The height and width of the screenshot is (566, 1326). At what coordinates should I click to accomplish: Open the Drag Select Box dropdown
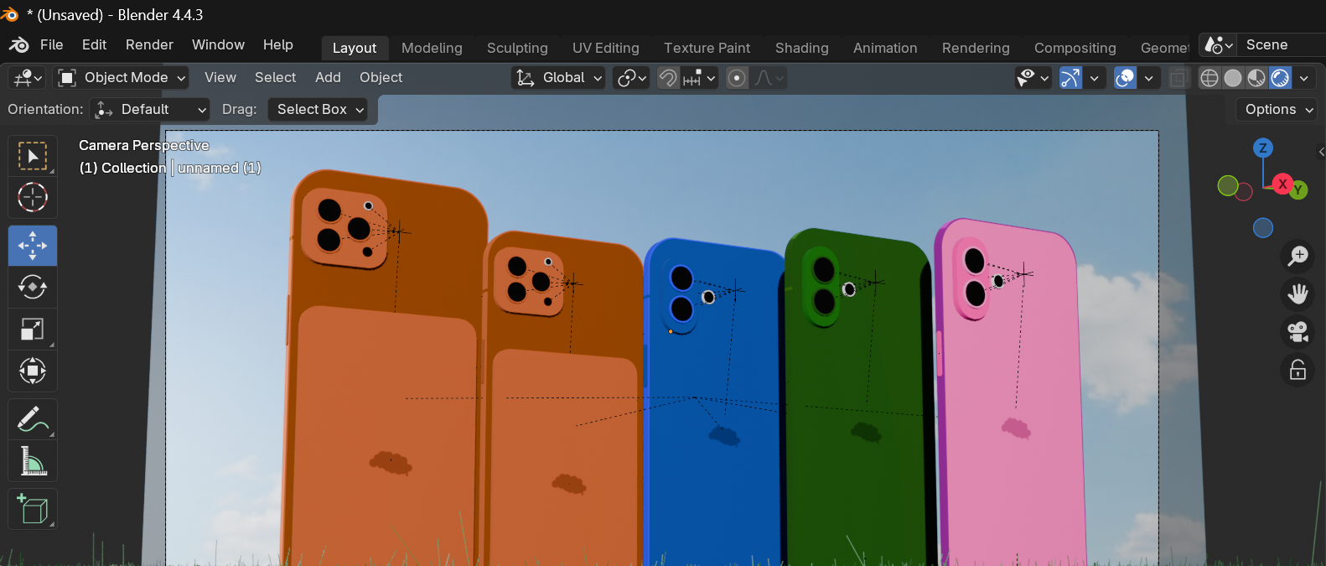coord(318,110)
